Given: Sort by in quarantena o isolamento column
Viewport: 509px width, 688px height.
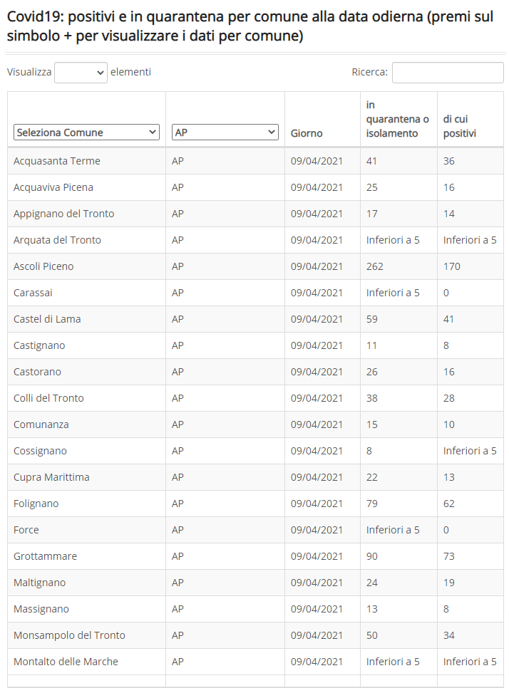Looking at the screenshot, I should point(398,119).
